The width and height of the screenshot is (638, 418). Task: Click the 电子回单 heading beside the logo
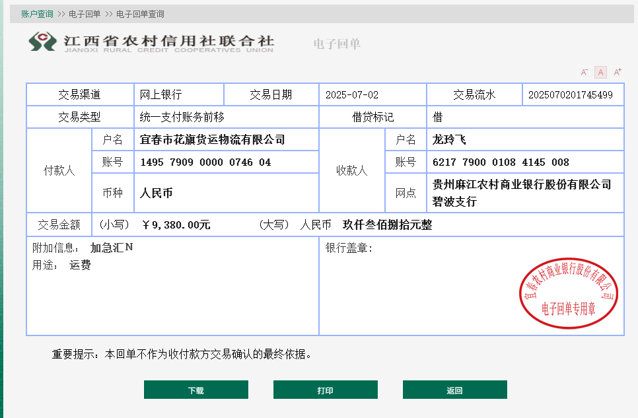tap(337, 44)
